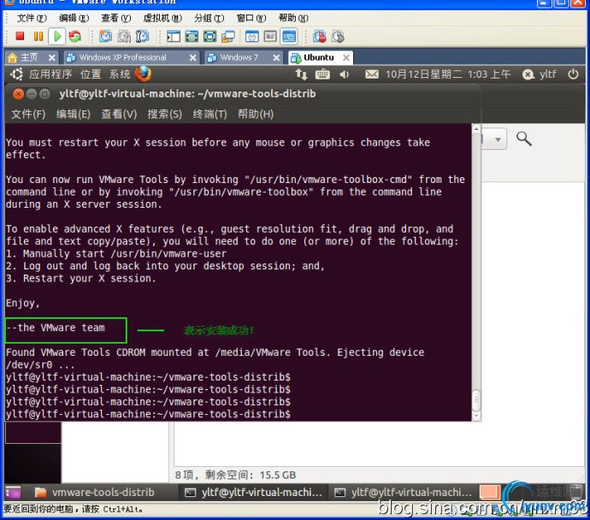Click the keyboard indicator icon

pos(322,74)
